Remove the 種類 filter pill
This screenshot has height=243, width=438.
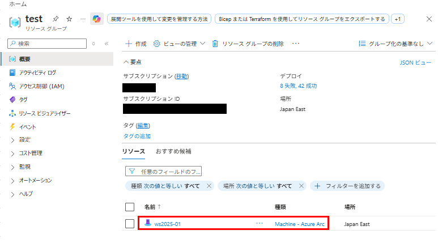[209, 186]
